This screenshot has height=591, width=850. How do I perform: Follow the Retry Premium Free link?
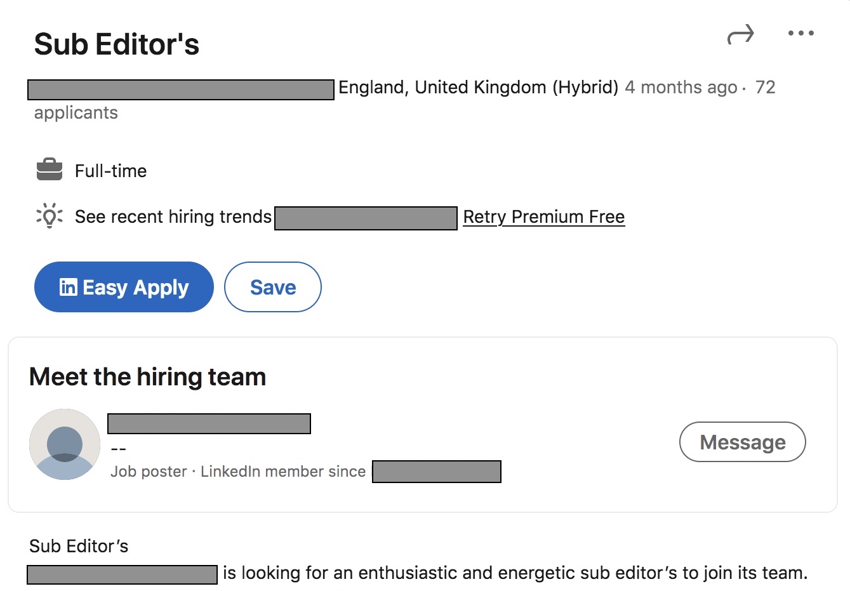[x=543, y=217]
